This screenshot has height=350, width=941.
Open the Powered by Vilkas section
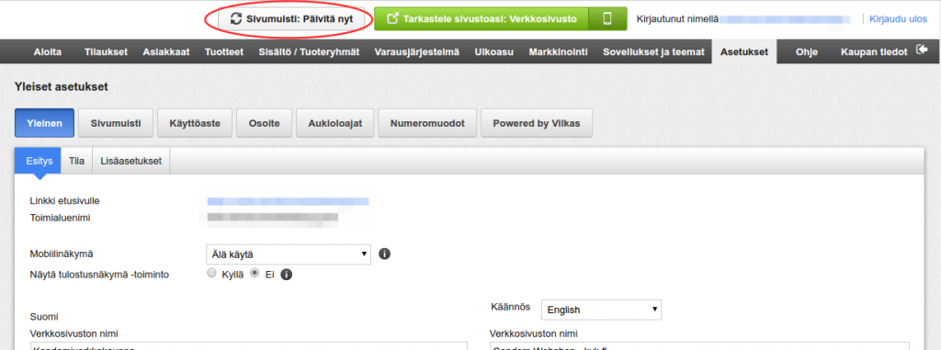[537, 123]
